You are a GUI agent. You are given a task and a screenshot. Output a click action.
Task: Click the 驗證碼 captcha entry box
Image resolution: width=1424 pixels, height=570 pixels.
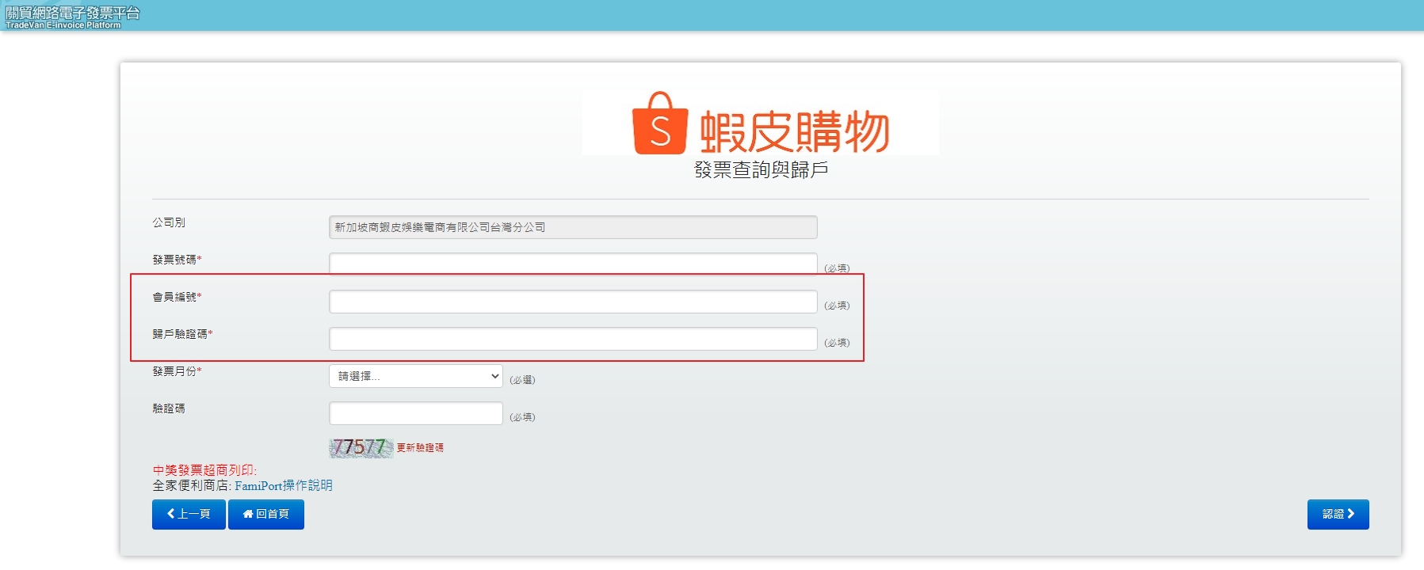tap(415, 413)
